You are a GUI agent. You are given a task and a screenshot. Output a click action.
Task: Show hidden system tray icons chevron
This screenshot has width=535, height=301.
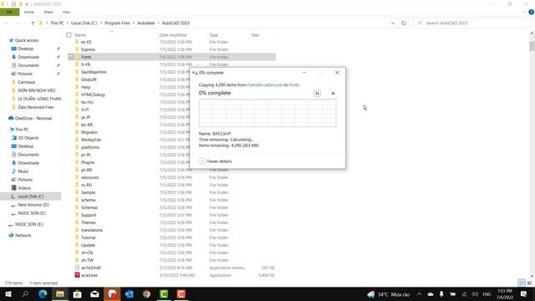click(420, 294)
